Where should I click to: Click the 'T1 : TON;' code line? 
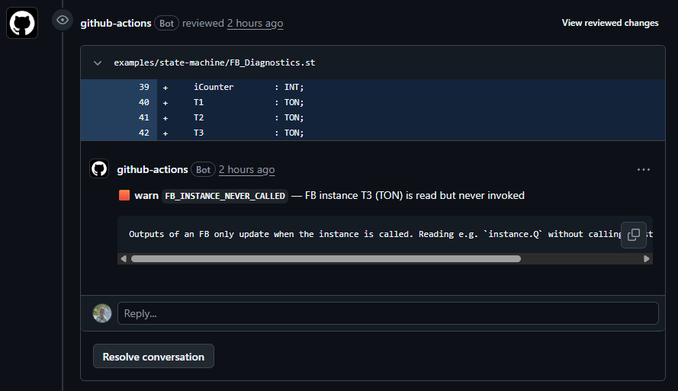(x=249, y=102)
